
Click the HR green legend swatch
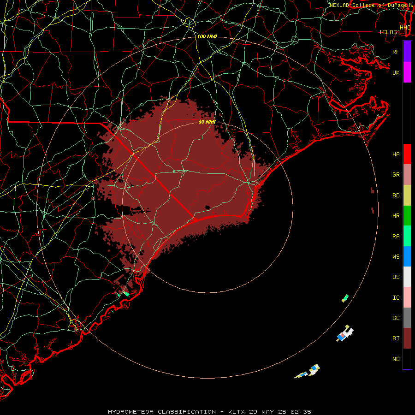[x=407, y=215]
